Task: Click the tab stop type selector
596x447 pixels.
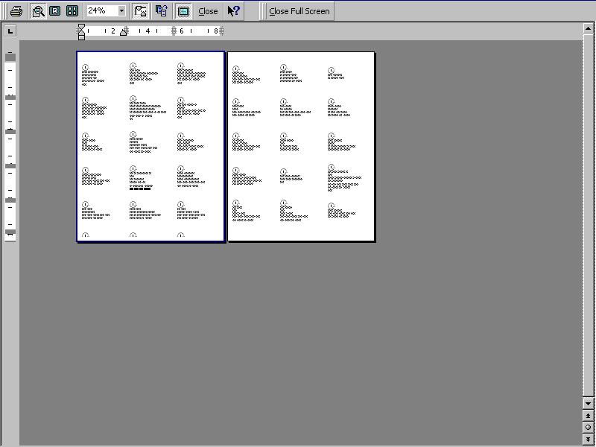Action: click(x=10, y=31)
